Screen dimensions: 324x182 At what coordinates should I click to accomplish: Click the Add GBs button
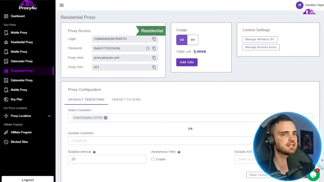point(187,62)
